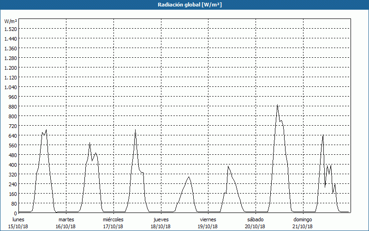The height and width of the screenshot is (231, 369).
Task: Click the 16/10/18 date label
Action: [65, 226]
